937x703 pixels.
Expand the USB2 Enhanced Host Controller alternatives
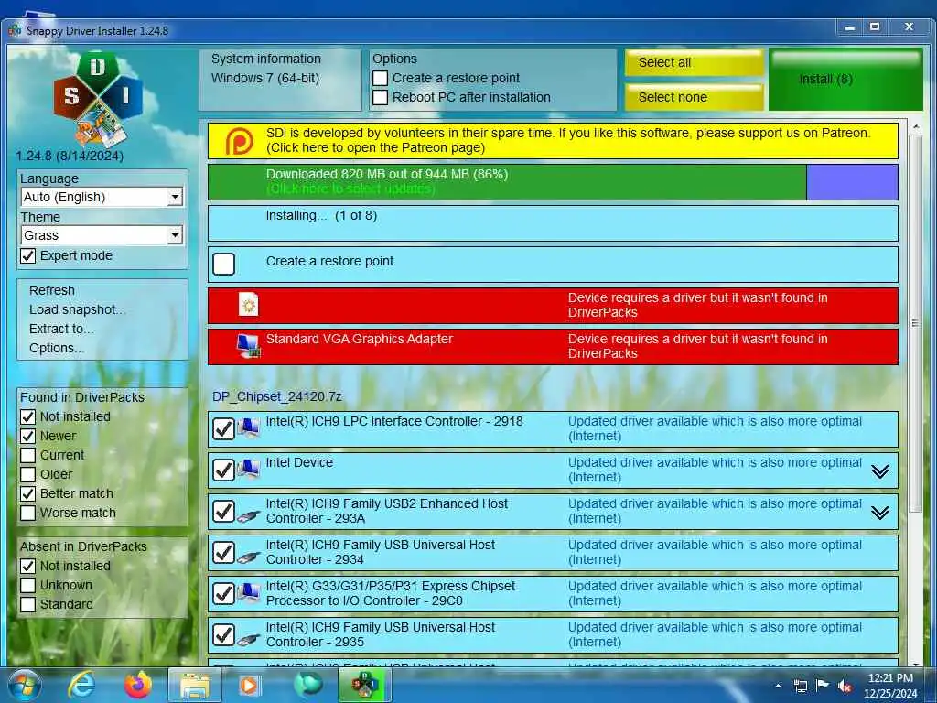(879, 513)
